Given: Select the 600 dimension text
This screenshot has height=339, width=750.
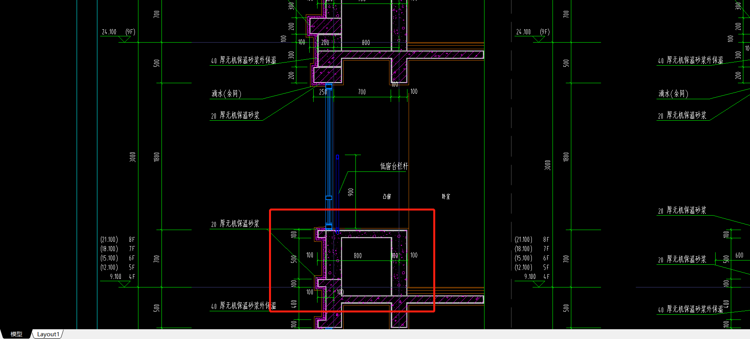Looking at the screenshot, I should (739, 255).
